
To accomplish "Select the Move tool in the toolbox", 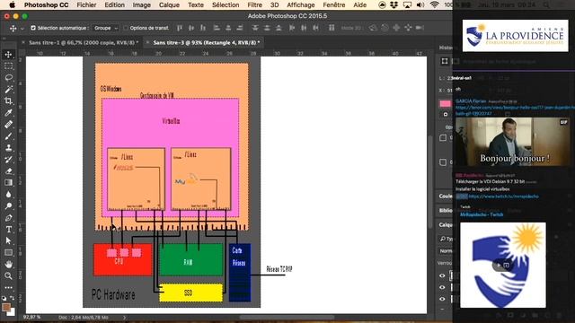I will pyautogui.click(x=8, y=55).
